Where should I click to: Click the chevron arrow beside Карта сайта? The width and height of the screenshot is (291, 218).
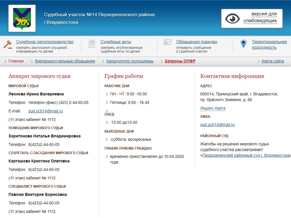tap(259, 61)
